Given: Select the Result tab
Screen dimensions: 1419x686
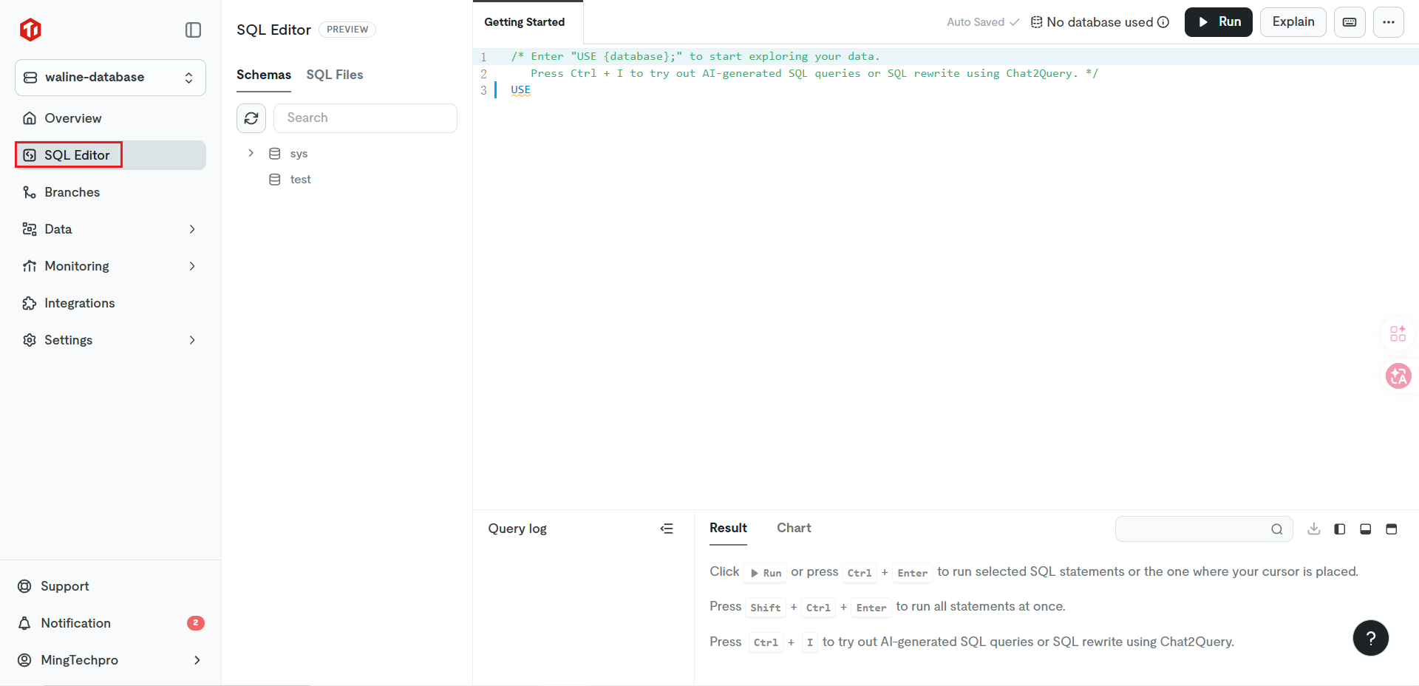Looking at the screenshot, I should pyautogui.click(x=728, y=528).
